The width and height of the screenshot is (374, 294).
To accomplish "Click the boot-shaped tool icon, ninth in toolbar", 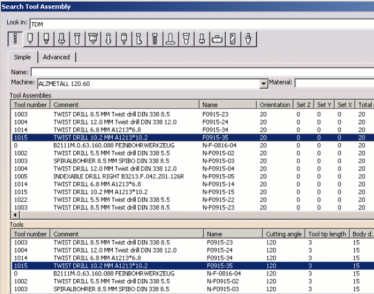I will (139, 40).
